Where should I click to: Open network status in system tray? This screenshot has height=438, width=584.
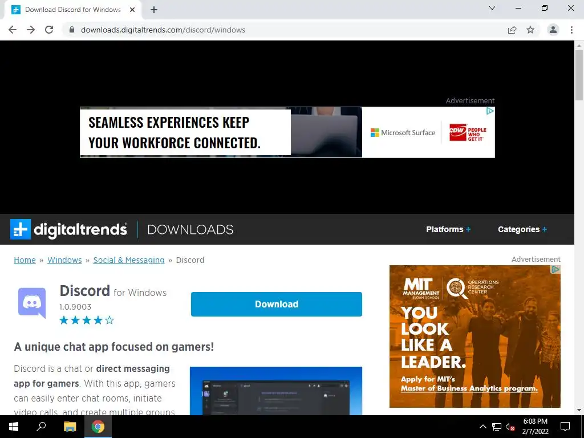[x=497, y=427]
